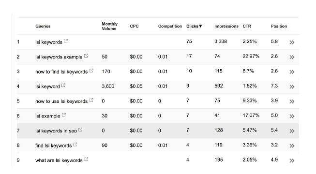Open external link icon beside 'lsi keywords in seo'
This screenshot has width=316, height=174.
80,130
